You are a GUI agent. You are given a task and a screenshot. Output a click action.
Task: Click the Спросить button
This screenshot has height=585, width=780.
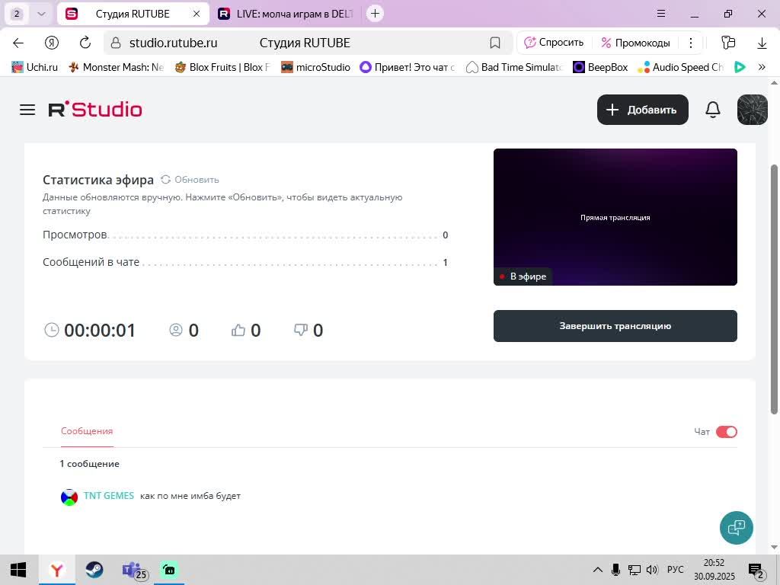[x=554, y=43]
